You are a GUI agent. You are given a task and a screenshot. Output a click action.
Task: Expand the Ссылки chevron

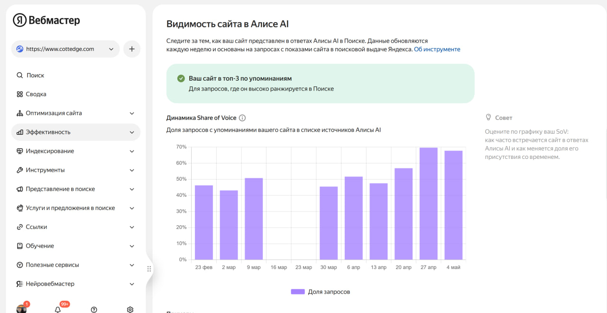[x=132, y=227]
